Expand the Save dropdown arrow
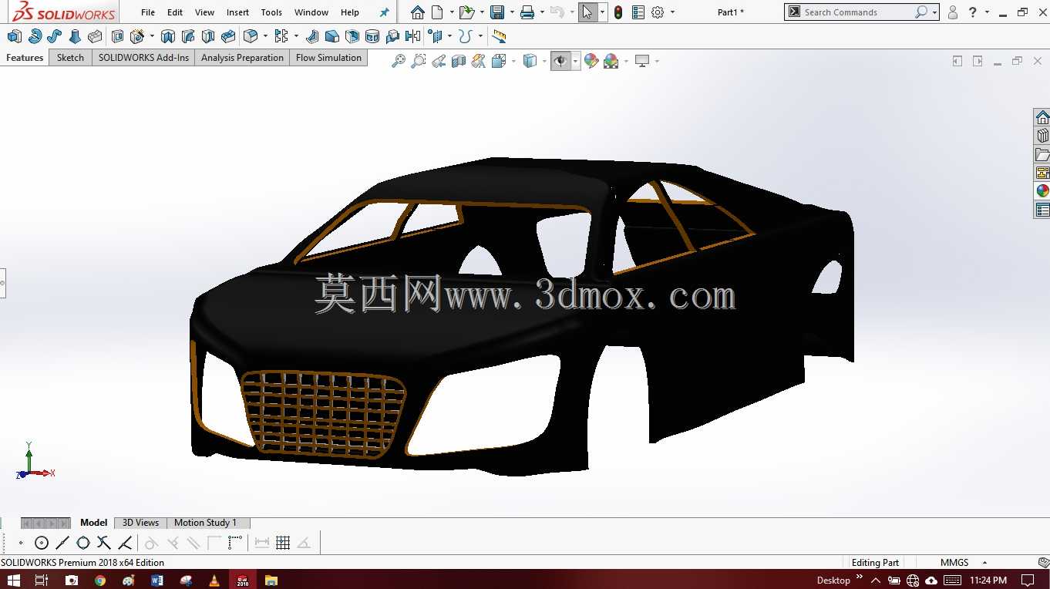Screen dimensions: 1050x589 512,12
